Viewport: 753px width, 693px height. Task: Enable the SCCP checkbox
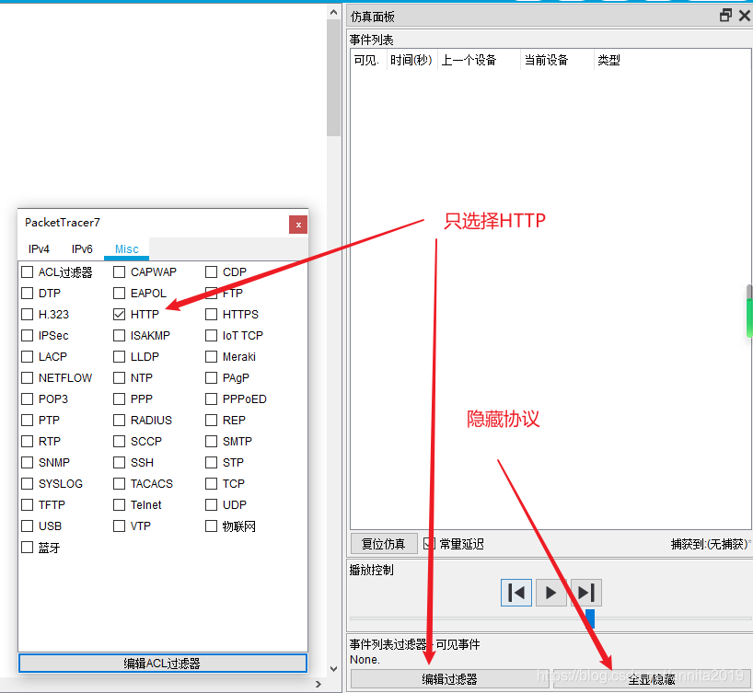119,441
